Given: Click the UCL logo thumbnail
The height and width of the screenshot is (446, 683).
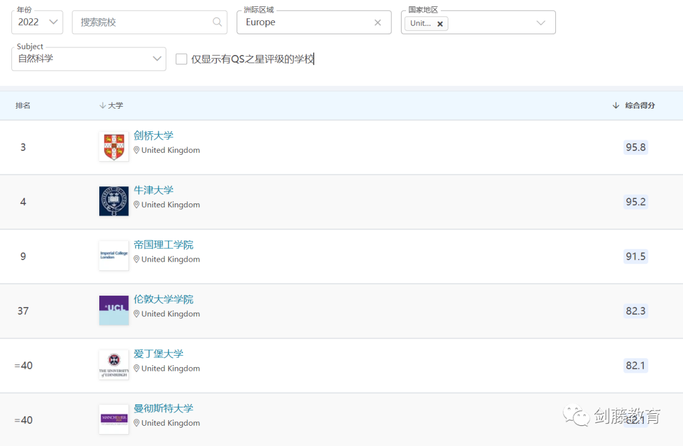Looking at the screenshot, I should 114,310.
